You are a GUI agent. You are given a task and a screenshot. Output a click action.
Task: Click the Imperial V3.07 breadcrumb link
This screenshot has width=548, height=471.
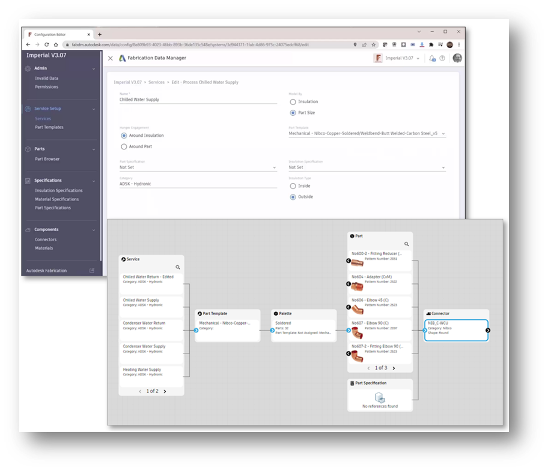(x=127, y=82)
